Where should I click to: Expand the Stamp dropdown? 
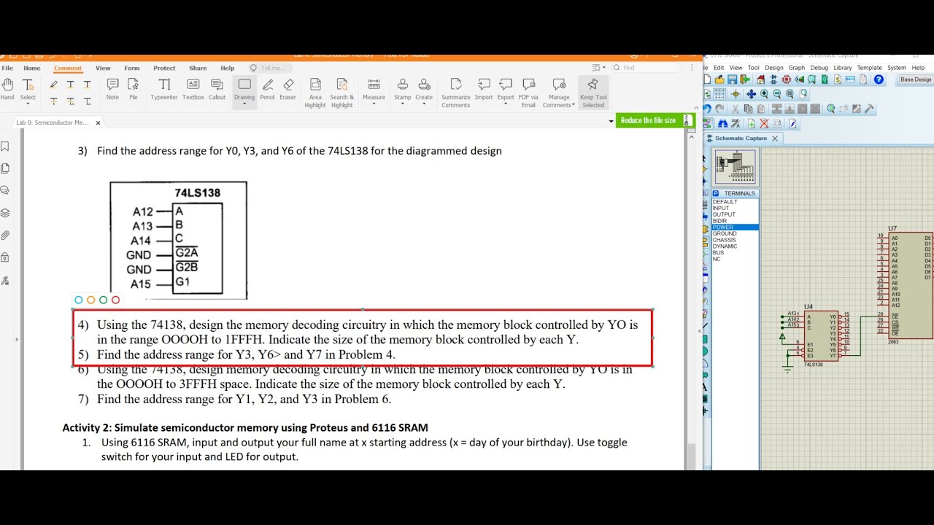point(403,104)
